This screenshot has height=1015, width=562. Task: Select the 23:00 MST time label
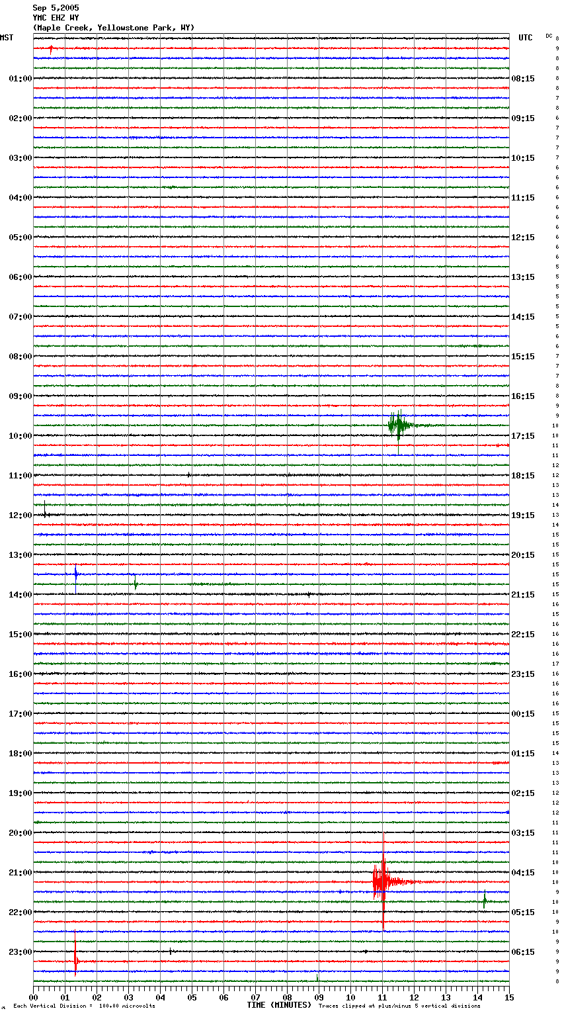(20, 952)
